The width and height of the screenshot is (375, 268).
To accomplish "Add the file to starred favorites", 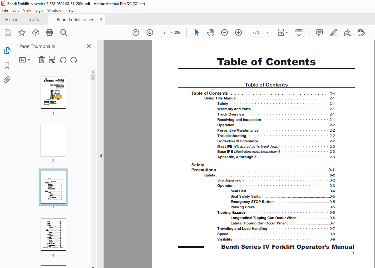I will (22, 33).
